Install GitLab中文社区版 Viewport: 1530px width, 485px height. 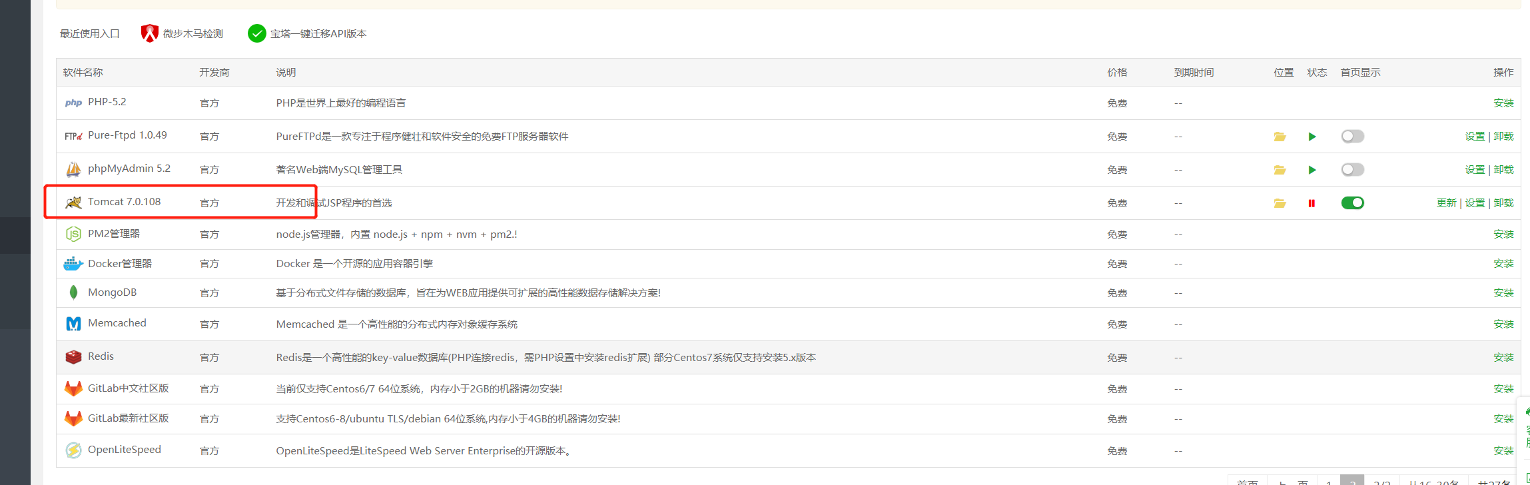[x=1503, y=388]
